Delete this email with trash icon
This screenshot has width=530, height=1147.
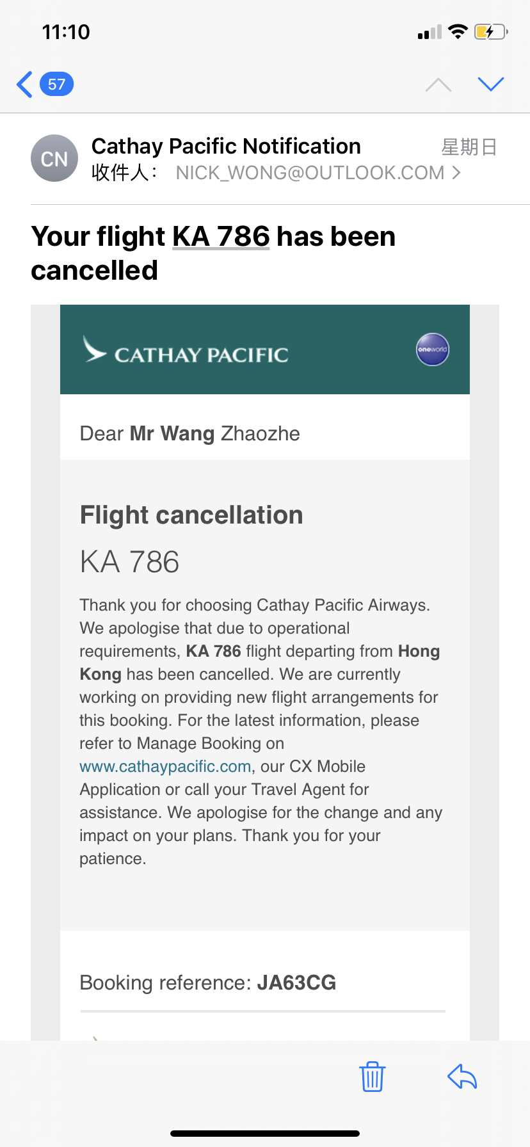point(372,1076)
